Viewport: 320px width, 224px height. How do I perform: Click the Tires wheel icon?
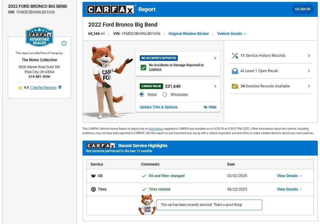click(93, 189)
